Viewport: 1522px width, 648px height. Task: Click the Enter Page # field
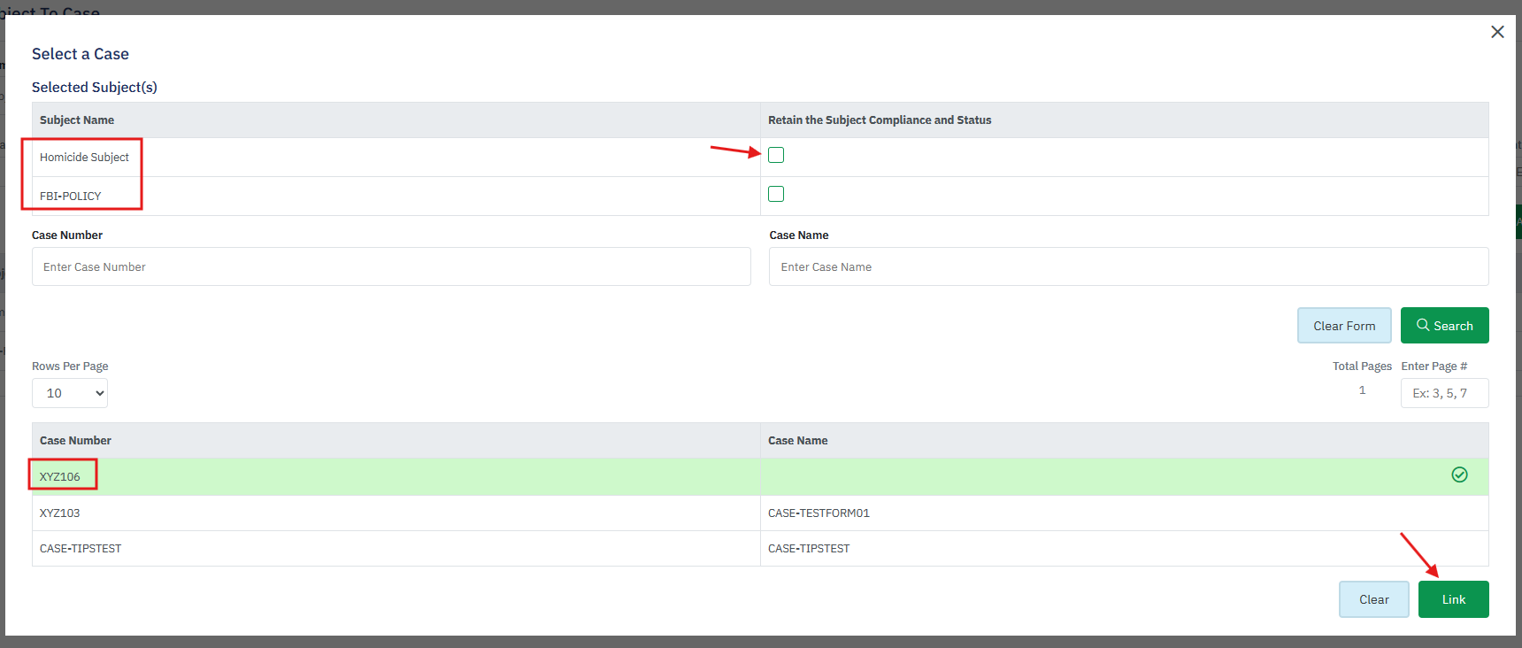1444,393
